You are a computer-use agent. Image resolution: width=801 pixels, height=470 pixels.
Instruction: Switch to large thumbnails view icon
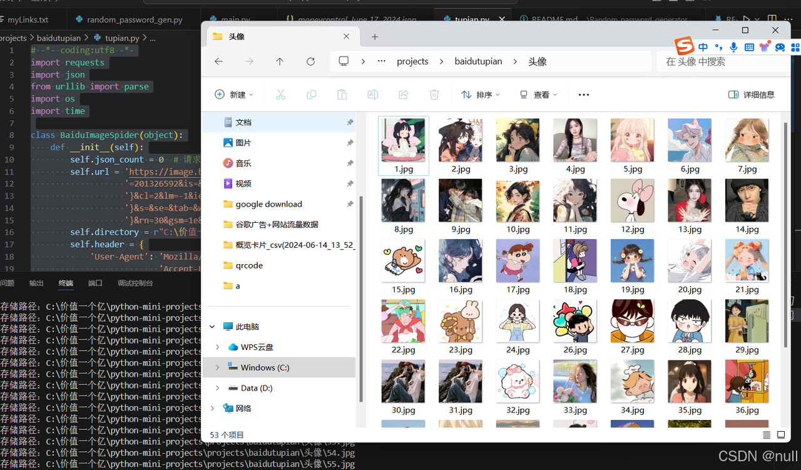[x=781, y=435]
